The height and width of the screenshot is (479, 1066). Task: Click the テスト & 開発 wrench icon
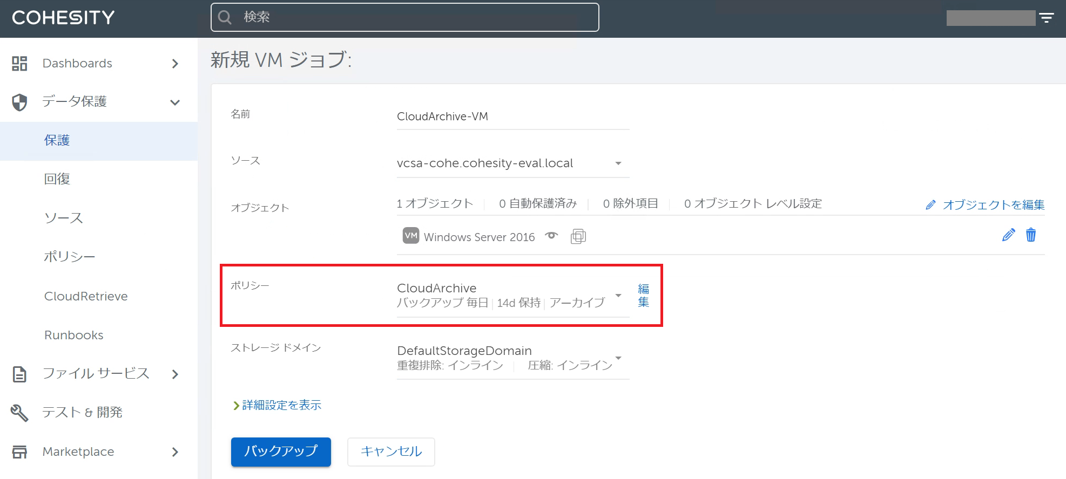tap(19, 413)
